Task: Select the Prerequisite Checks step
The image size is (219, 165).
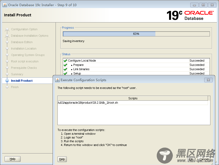Action: [24, 68]
